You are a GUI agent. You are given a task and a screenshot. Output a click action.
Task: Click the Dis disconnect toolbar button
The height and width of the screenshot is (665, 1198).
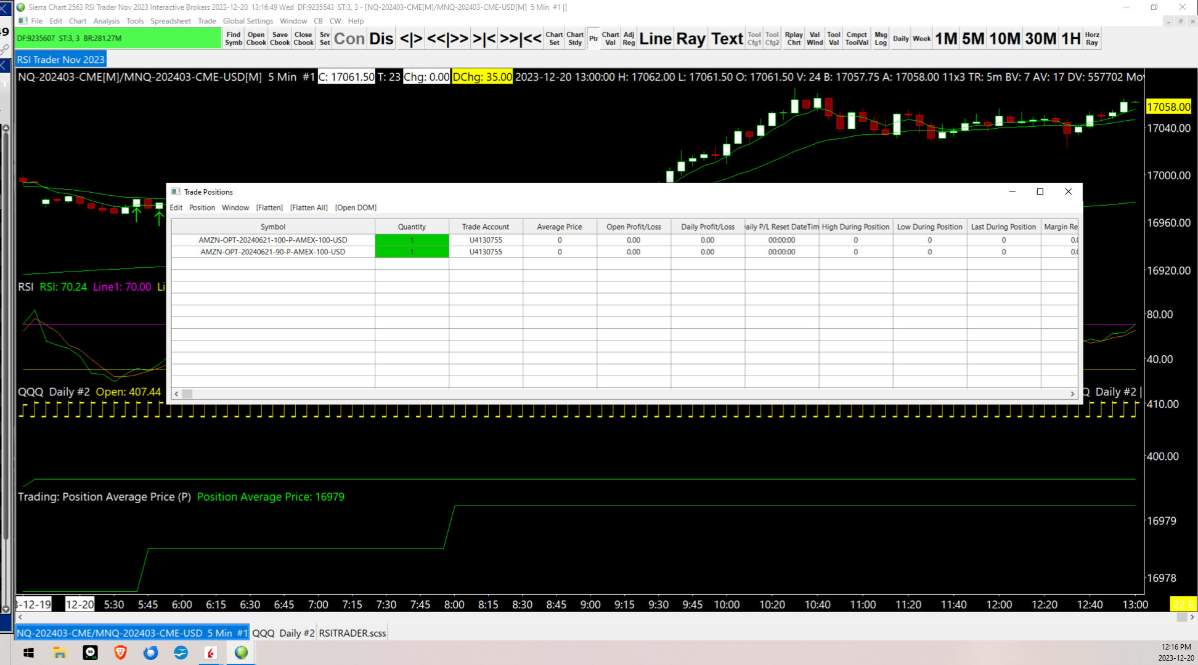381,38
